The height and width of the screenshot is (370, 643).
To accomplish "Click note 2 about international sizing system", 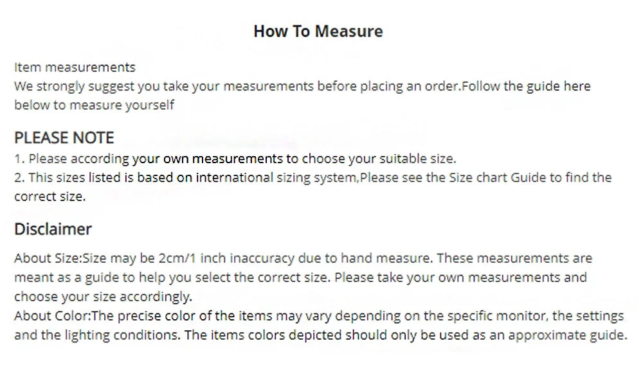I will pos(313,178).
